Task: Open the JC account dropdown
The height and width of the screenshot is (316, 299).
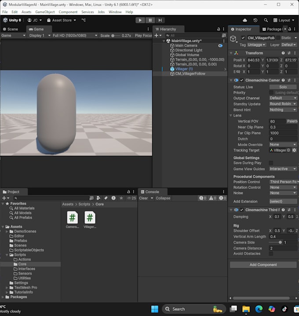Action: [x=35, y=20]
